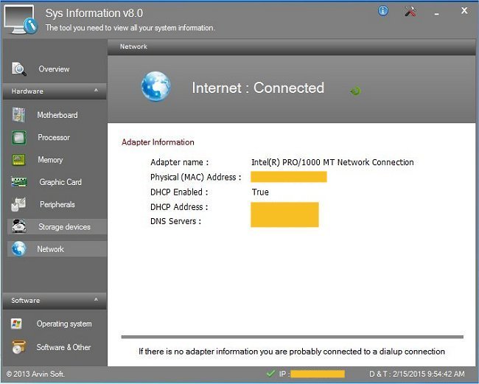Image resolution: width=479 pixels, height=384 pixels.
Task: Click the Storage devices icon
Action: coord(19,227)
